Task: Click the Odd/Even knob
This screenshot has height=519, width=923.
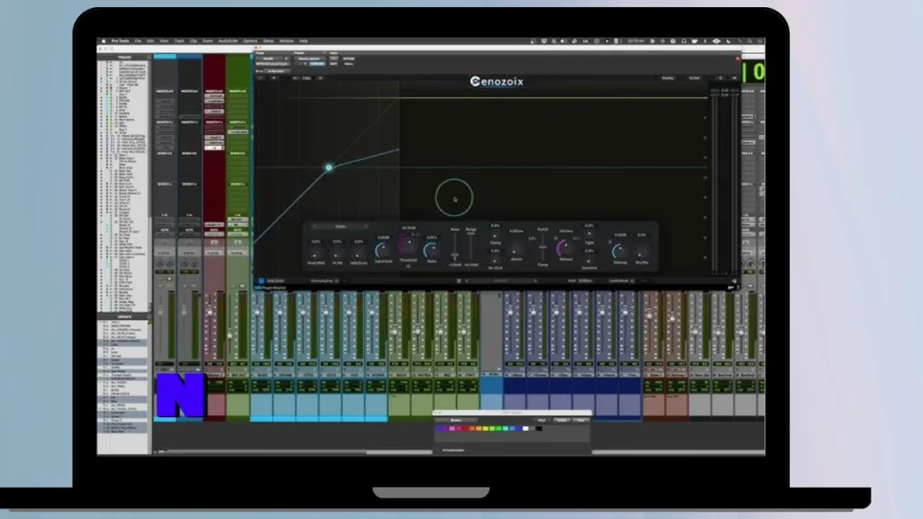Action: [358, 253]
